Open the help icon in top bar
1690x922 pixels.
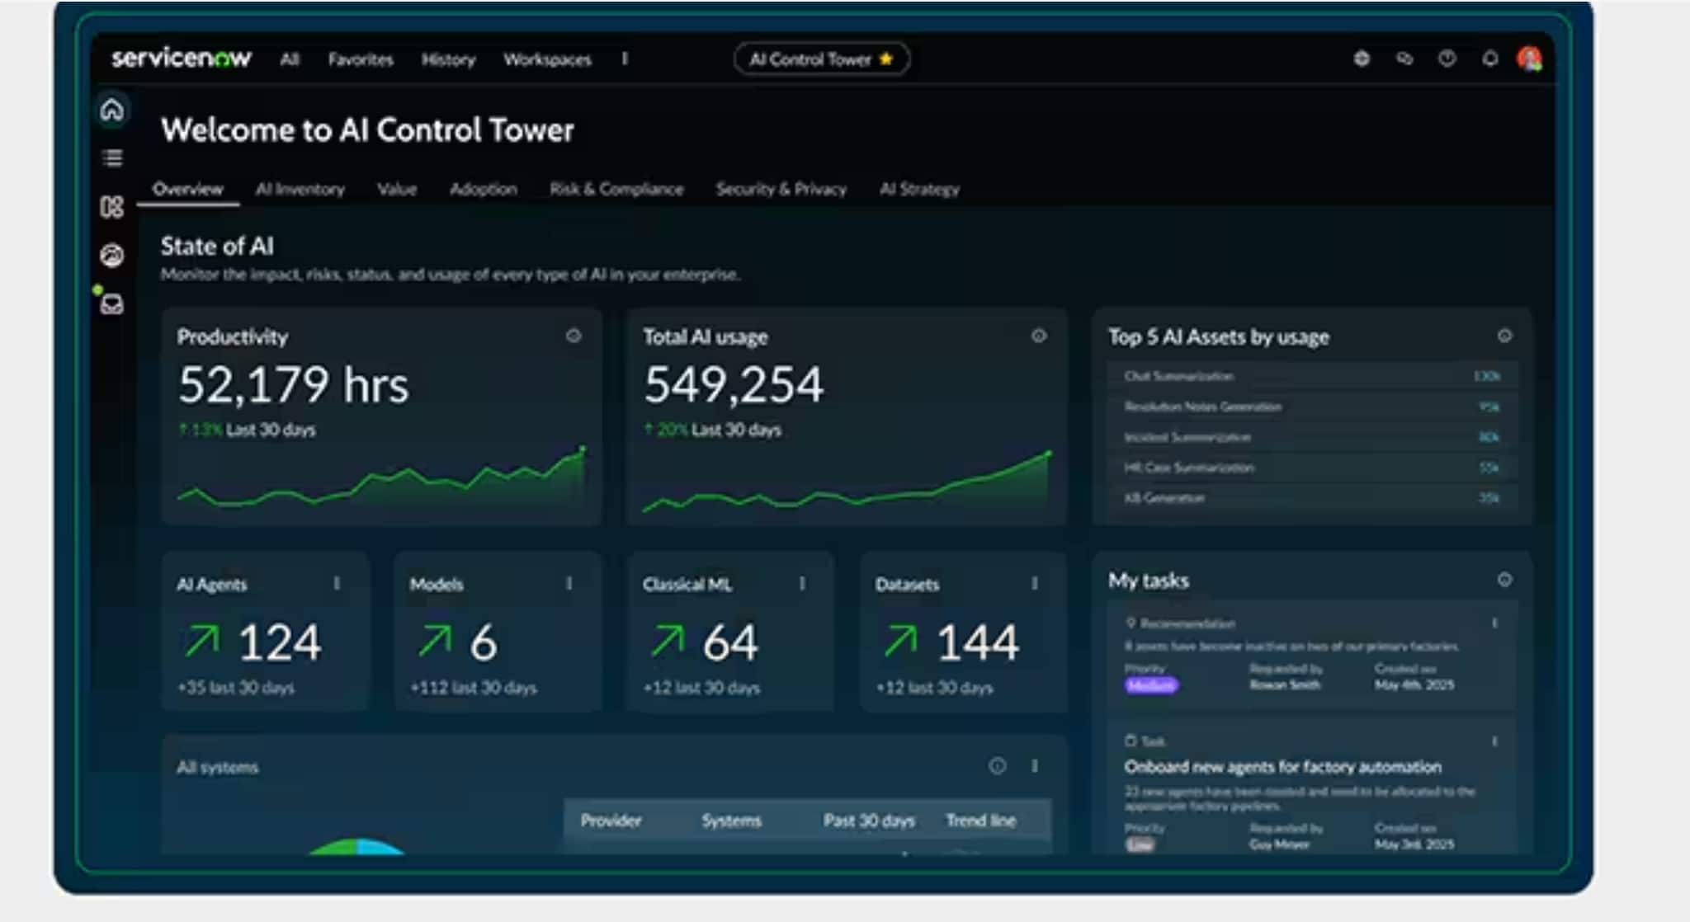(1447, 59)
